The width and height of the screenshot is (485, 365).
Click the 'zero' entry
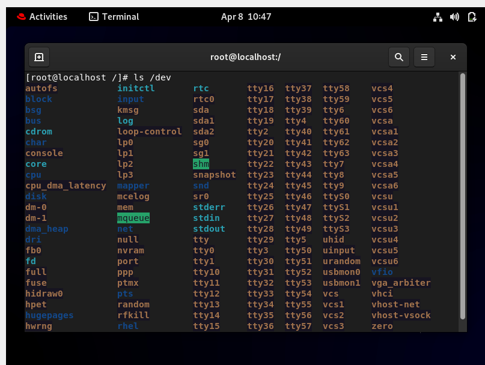coord(382,327)
